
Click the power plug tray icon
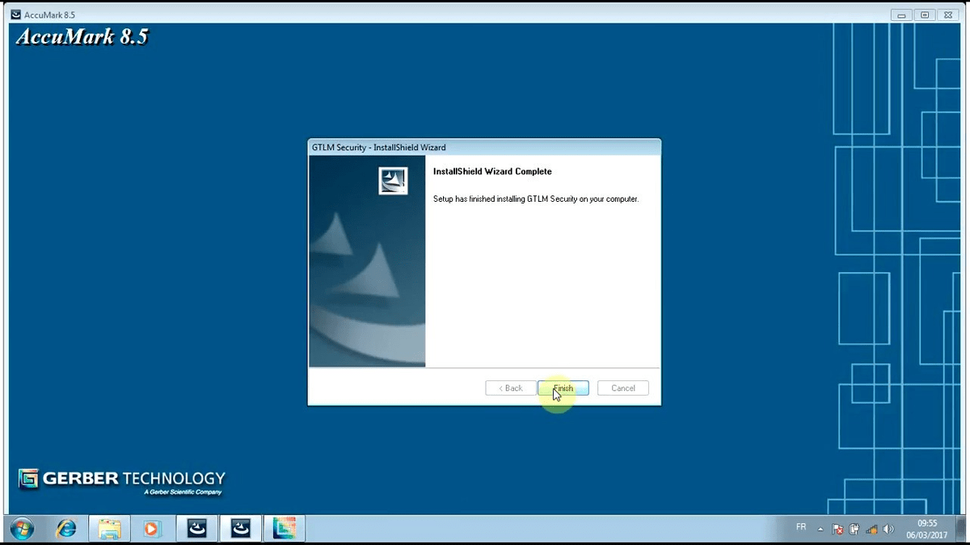(x=854, y=529)
